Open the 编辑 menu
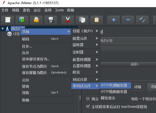The height and width of the screenshot is (113, 156). point(15,10)
